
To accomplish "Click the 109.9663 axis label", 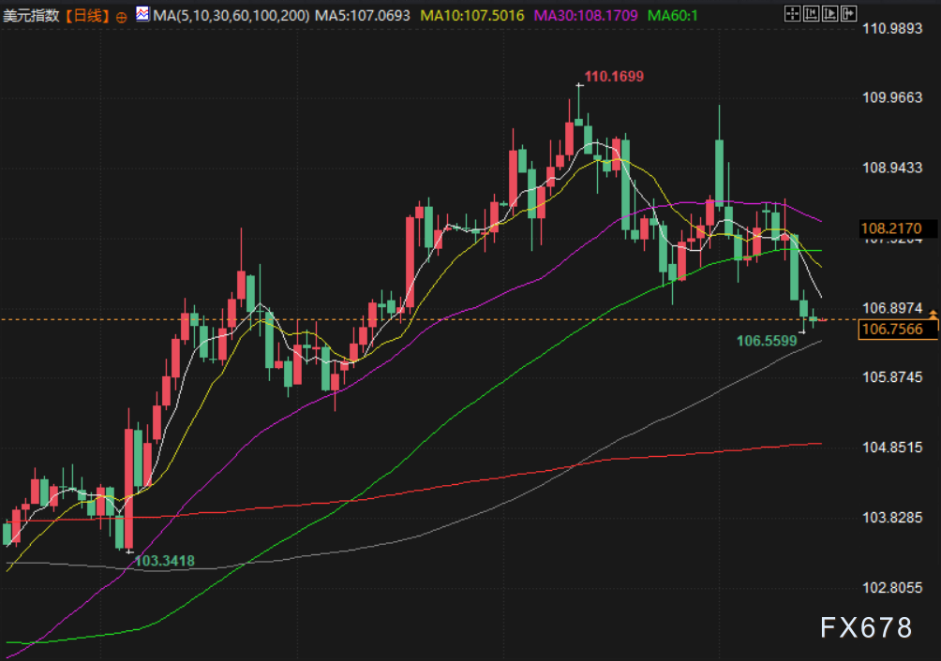I will 891,97.
